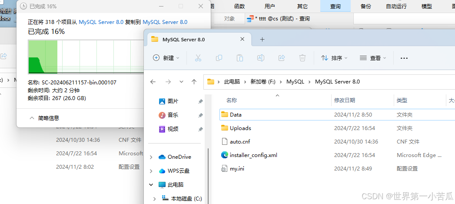
Task: Click the New (新建) button in Explorer toolbar
Action: (166, 58)
